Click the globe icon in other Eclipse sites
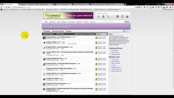Viewport: 174px width, 98px height. tap(117, 17)
